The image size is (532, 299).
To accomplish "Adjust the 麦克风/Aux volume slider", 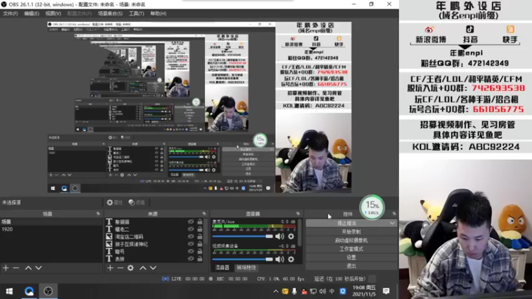I will click(242, 237).
